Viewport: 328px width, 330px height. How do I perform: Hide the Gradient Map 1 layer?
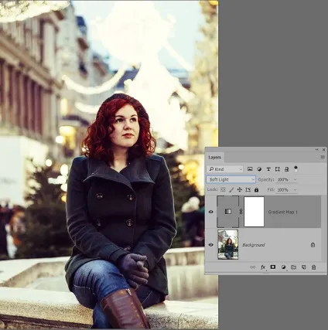click(x=211, y=212)
